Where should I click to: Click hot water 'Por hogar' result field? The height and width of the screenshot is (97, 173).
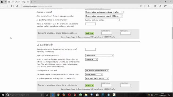[125, 33]
